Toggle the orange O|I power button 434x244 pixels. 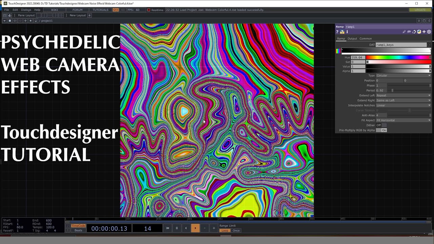[116, 10]
